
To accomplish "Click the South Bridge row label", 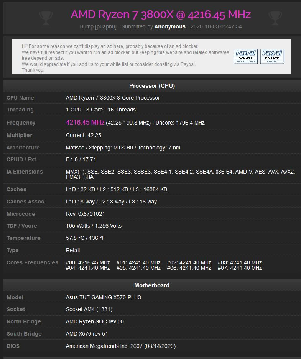I will [24, 334].
